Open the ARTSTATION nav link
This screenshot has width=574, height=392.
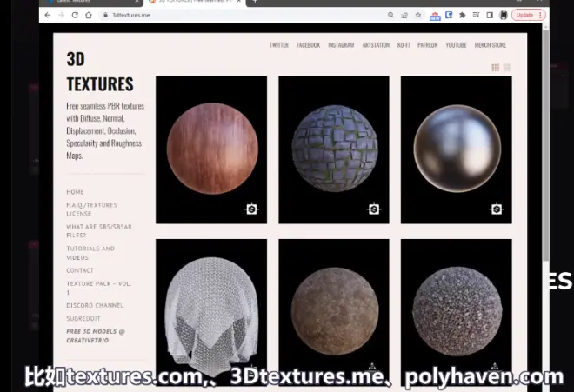376,45
